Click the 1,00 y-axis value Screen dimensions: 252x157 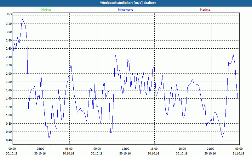pyautogui.click(x=9, y=115)
